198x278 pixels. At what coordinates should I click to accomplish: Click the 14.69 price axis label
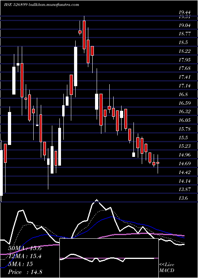click(185, 164)
